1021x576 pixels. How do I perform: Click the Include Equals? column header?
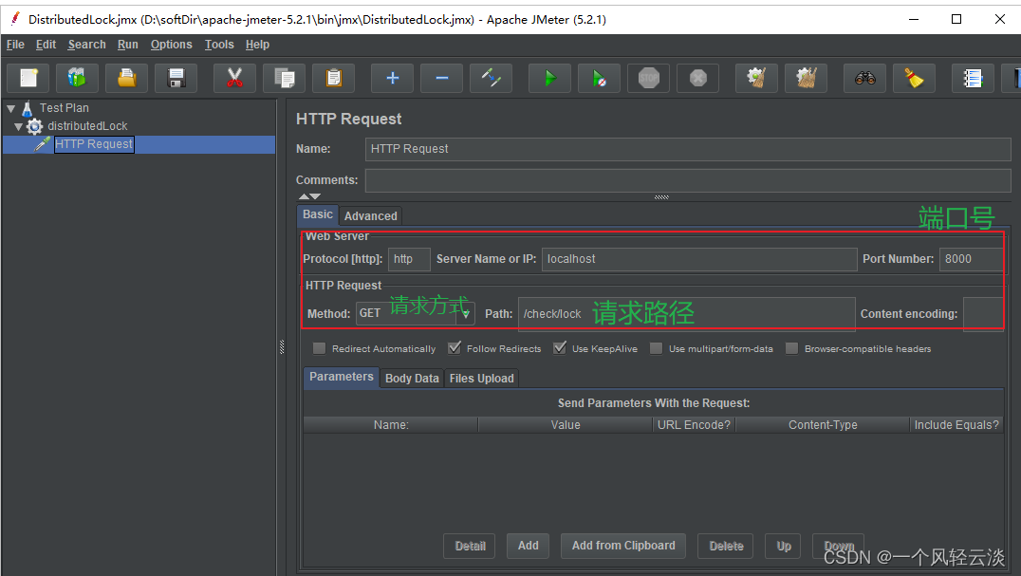point(956,425)
